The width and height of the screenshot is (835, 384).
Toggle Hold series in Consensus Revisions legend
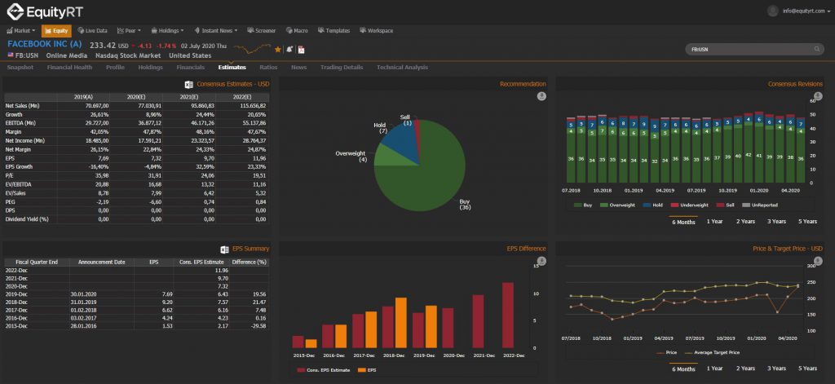coord(653,205)
